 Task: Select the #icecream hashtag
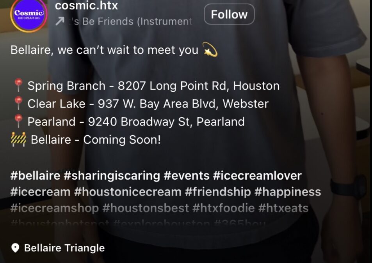[40, 192]
